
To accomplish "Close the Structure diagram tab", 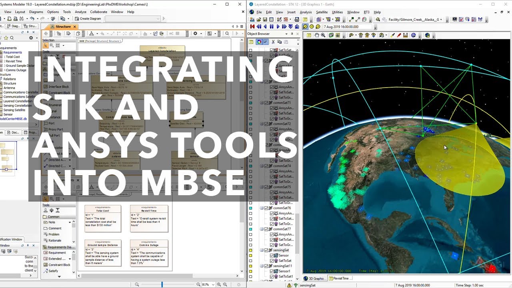I will coord(75,26).
